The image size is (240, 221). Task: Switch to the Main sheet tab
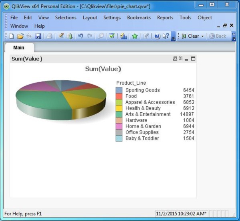20,48
